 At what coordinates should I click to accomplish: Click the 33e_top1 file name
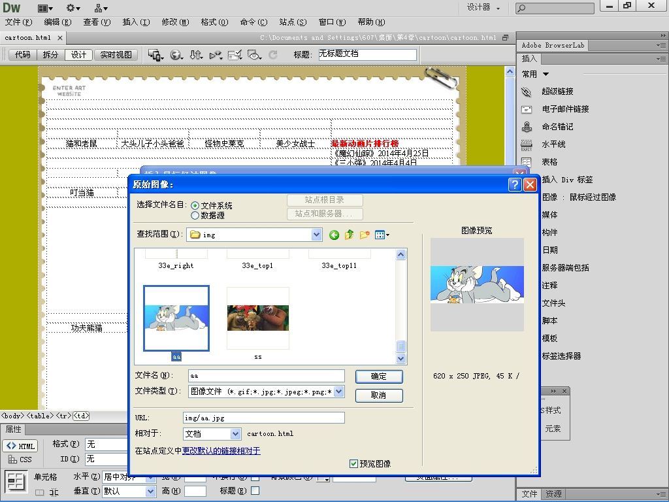(x=257, y=265)
